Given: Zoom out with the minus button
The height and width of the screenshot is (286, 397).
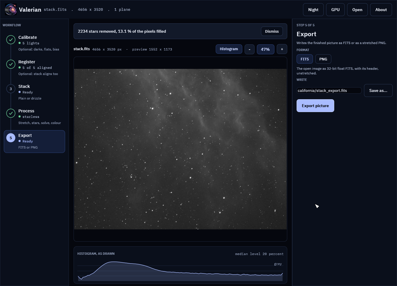Looking at the screenshot, I should pos(249,49).
